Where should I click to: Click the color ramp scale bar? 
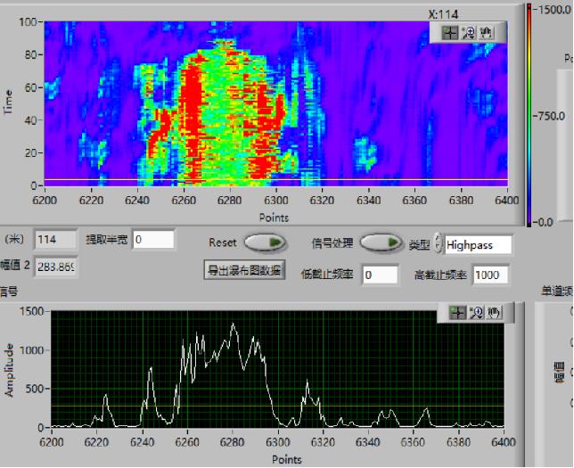[531, 114]
